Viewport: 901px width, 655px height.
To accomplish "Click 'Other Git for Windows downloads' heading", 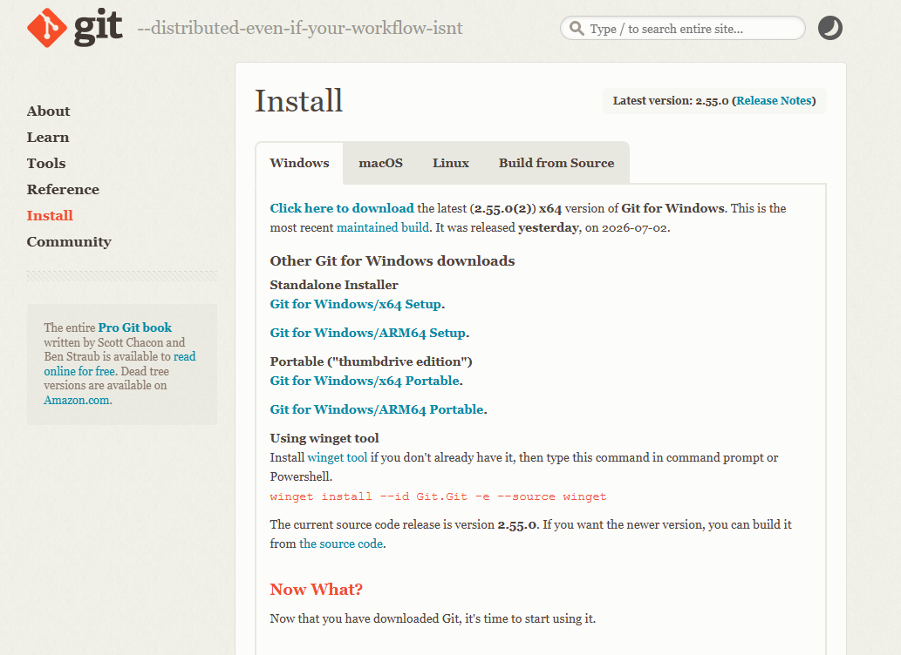I will (392, 260).
